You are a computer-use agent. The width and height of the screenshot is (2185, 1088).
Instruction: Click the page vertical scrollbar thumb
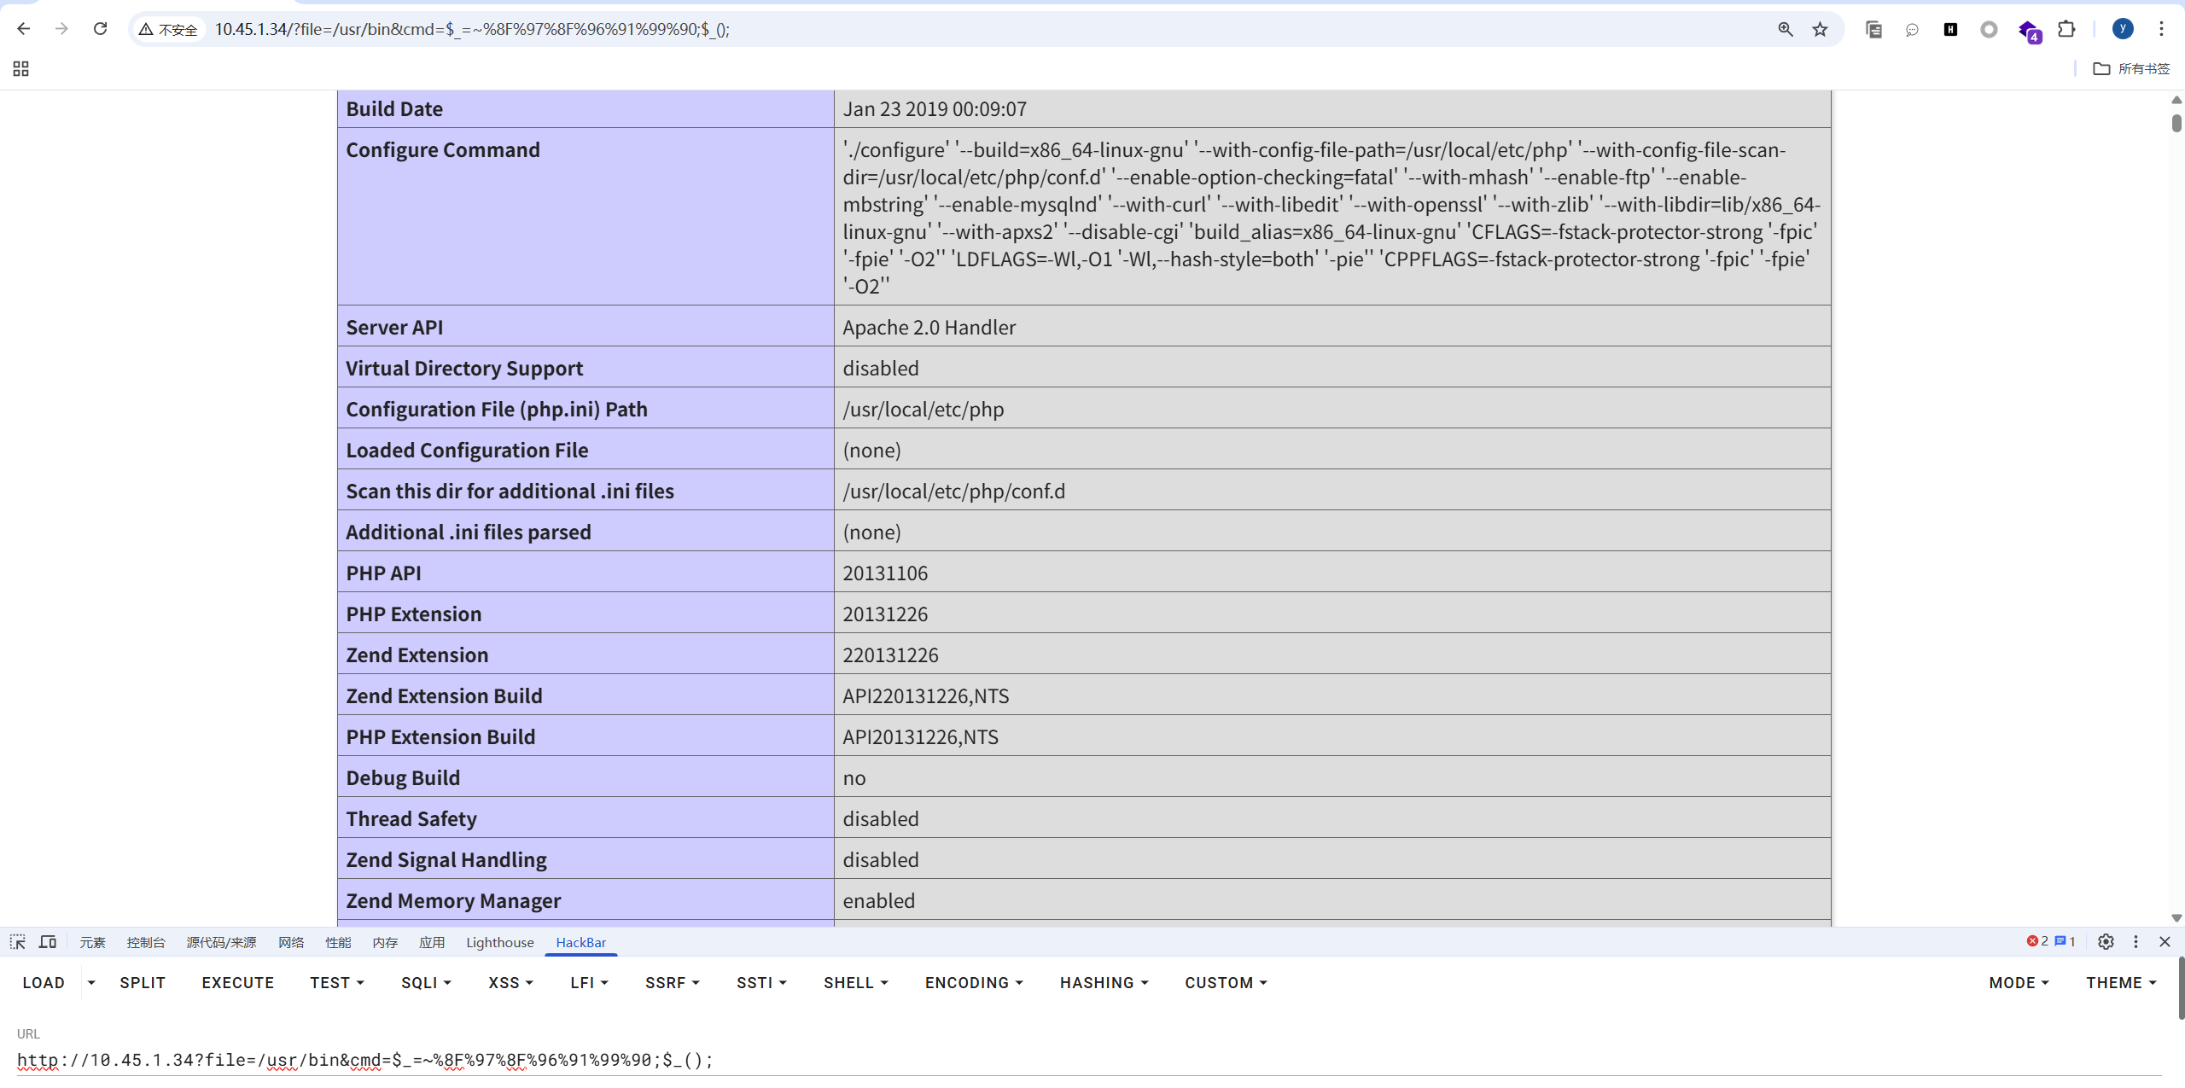(2176, 124)
